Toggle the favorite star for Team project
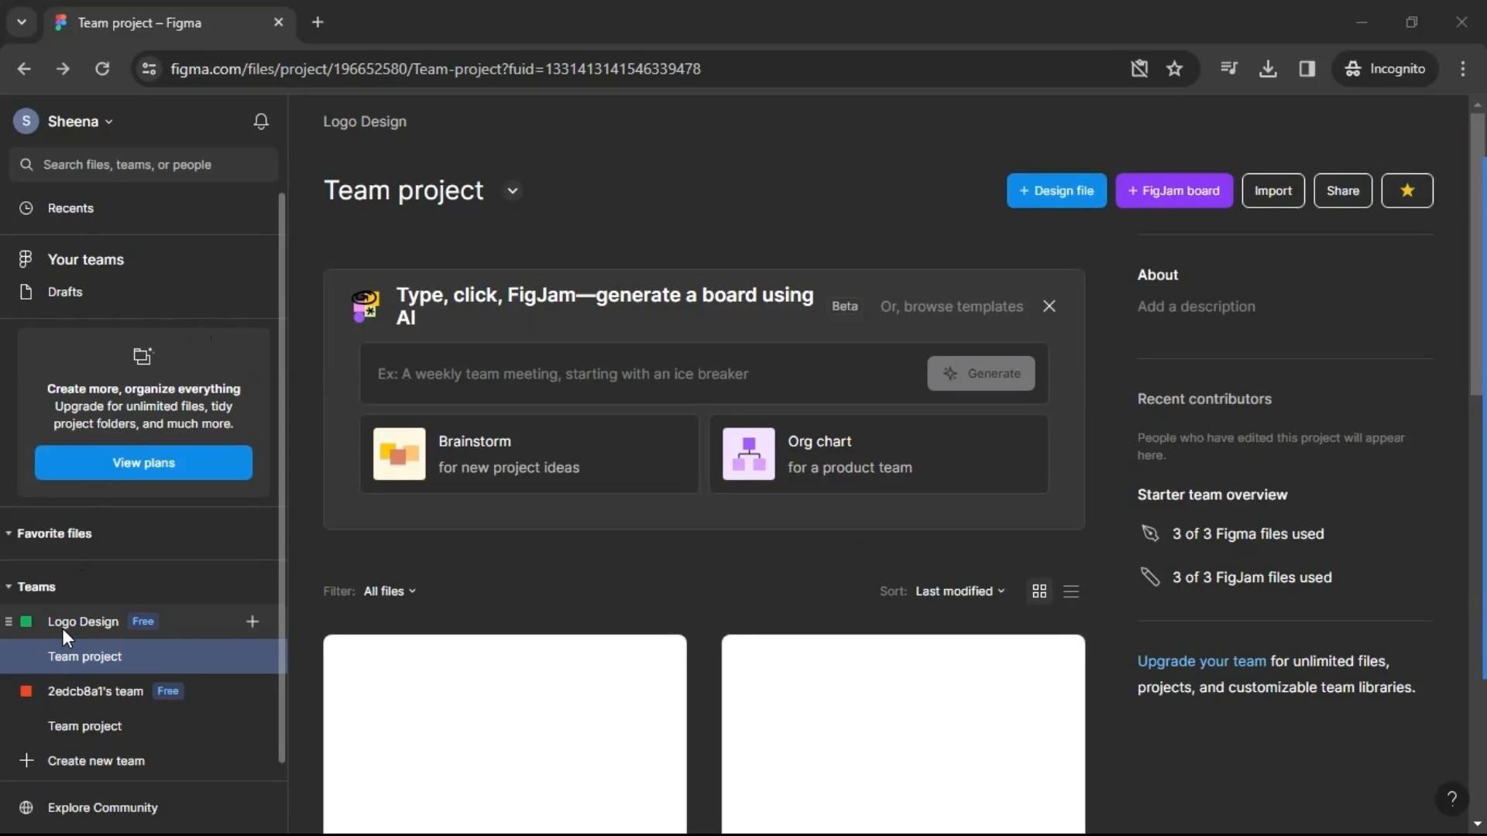Viewport: 1487px width, 836px height. [1406, 191]
